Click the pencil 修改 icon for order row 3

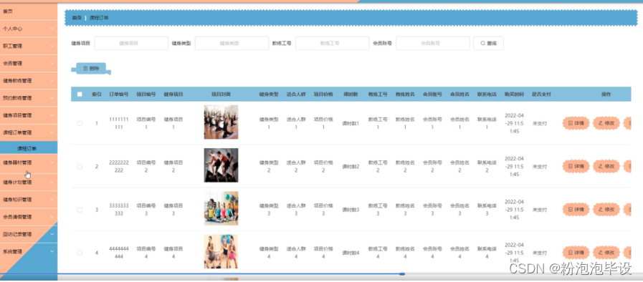coord(601,210)
